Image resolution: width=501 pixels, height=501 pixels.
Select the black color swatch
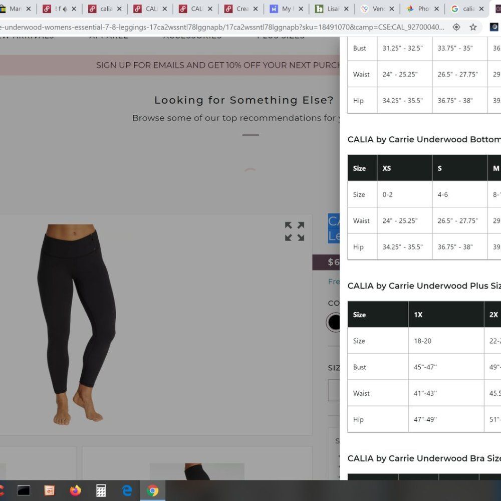pyautogui.click(x=334, y=322)
